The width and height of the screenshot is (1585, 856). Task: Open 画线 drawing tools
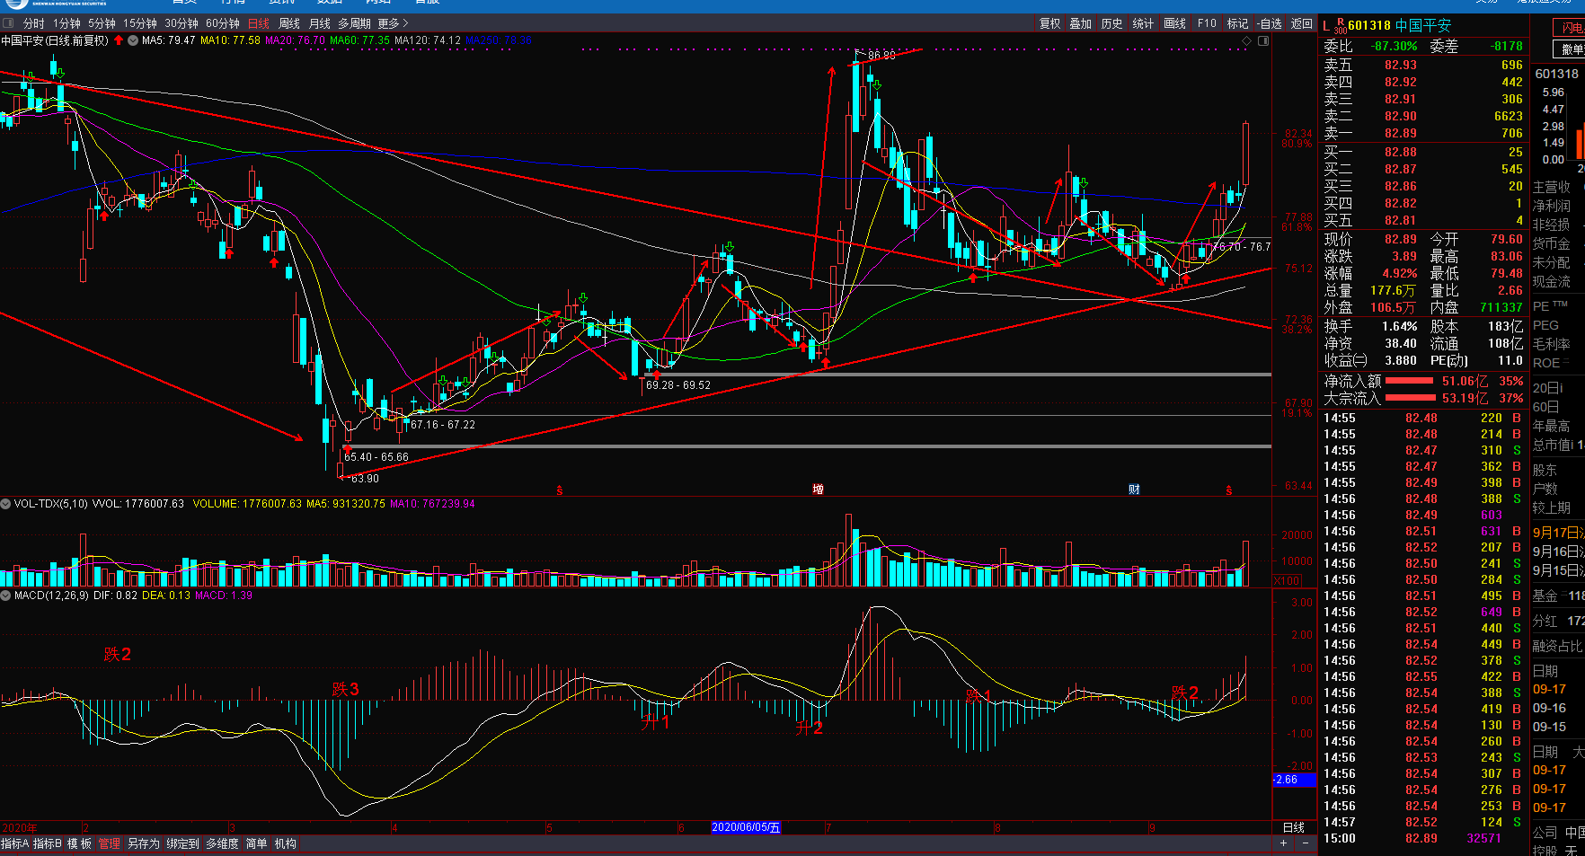tap(1174, 23)
